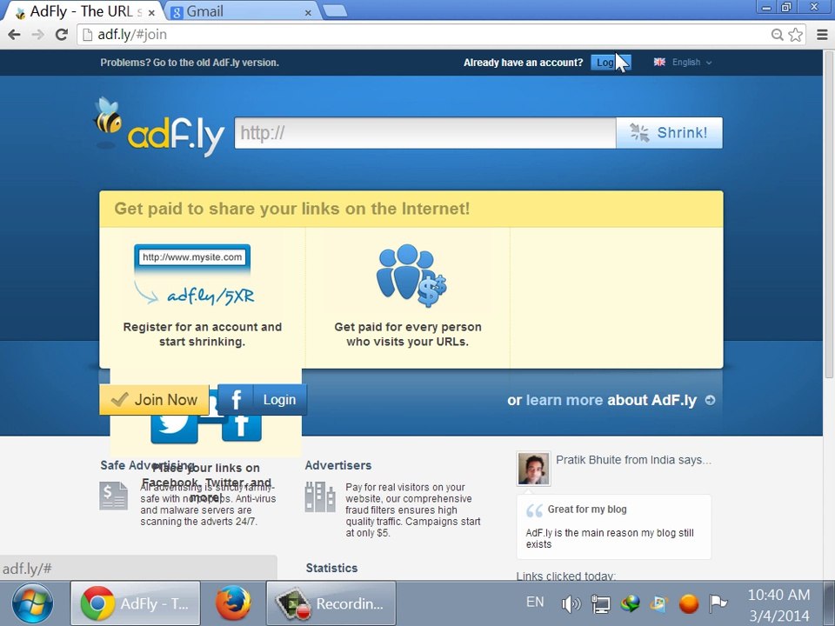835x626 pixels.
Task: Click the Advertisers buildings icon
Action: coord(320,496)
